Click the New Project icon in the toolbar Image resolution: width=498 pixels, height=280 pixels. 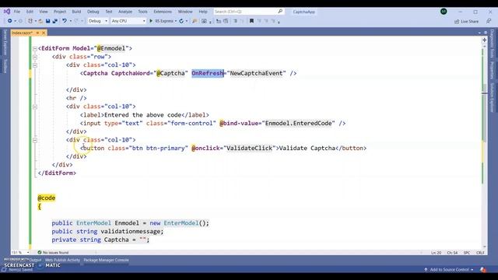[x=30, y=21]
